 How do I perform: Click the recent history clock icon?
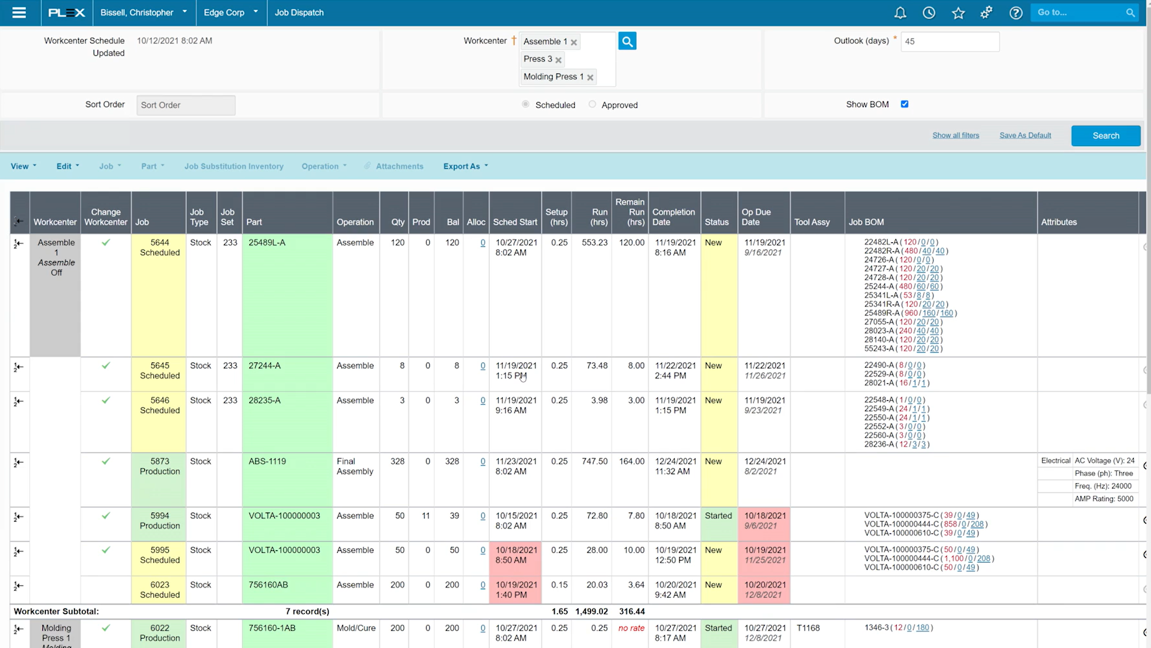pyautogui.click(x=928, y=13)
